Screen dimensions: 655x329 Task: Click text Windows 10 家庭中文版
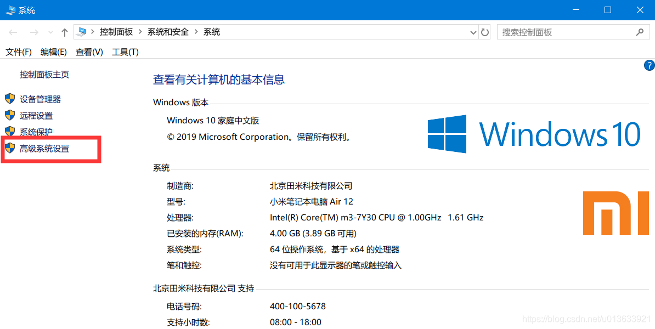[213, 121]
